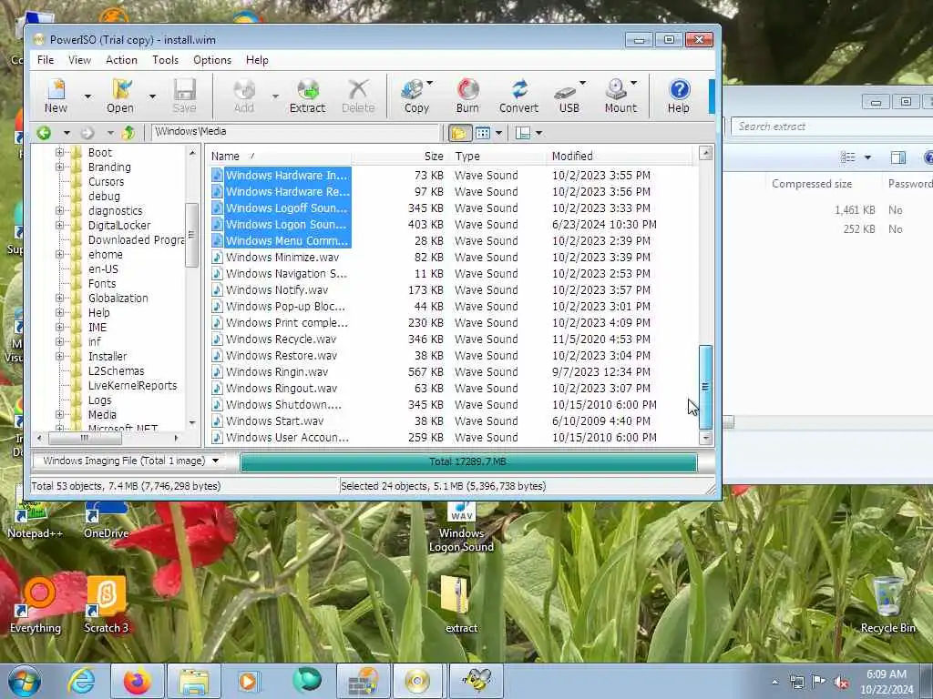Image resolution: width=933 pixels, height=699 pixels.
Task: Sort by Size column header
Action: click(401, 157)
